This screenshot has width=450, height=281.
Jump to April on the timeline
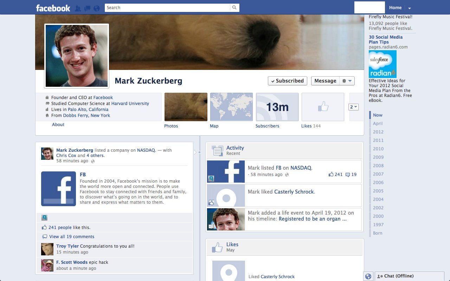[378, 124]
